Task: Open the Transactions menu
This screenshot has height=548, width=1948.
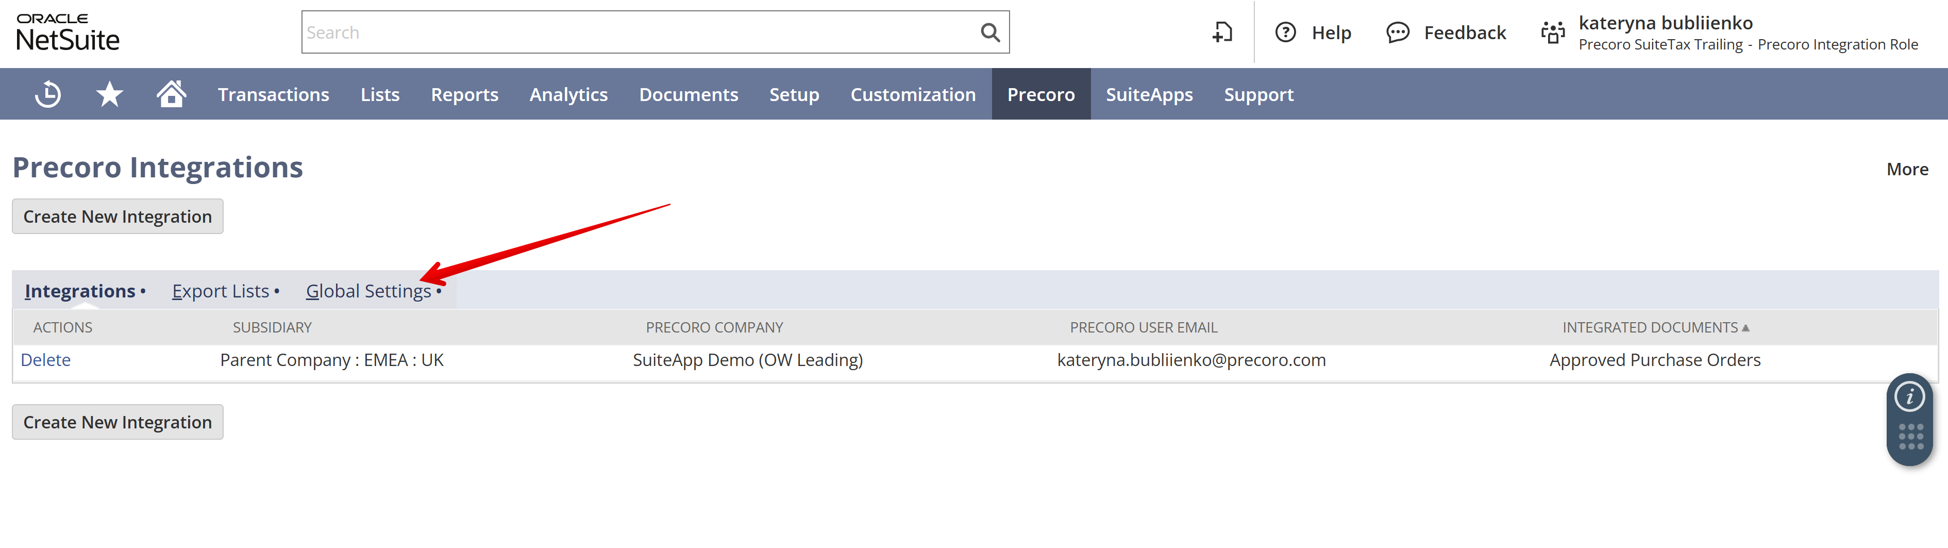Action: 274,95
